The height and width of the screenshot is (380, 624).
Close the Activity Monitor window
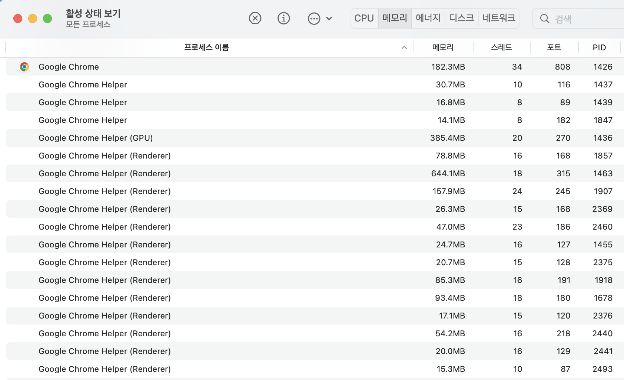[x=18, y=19]
